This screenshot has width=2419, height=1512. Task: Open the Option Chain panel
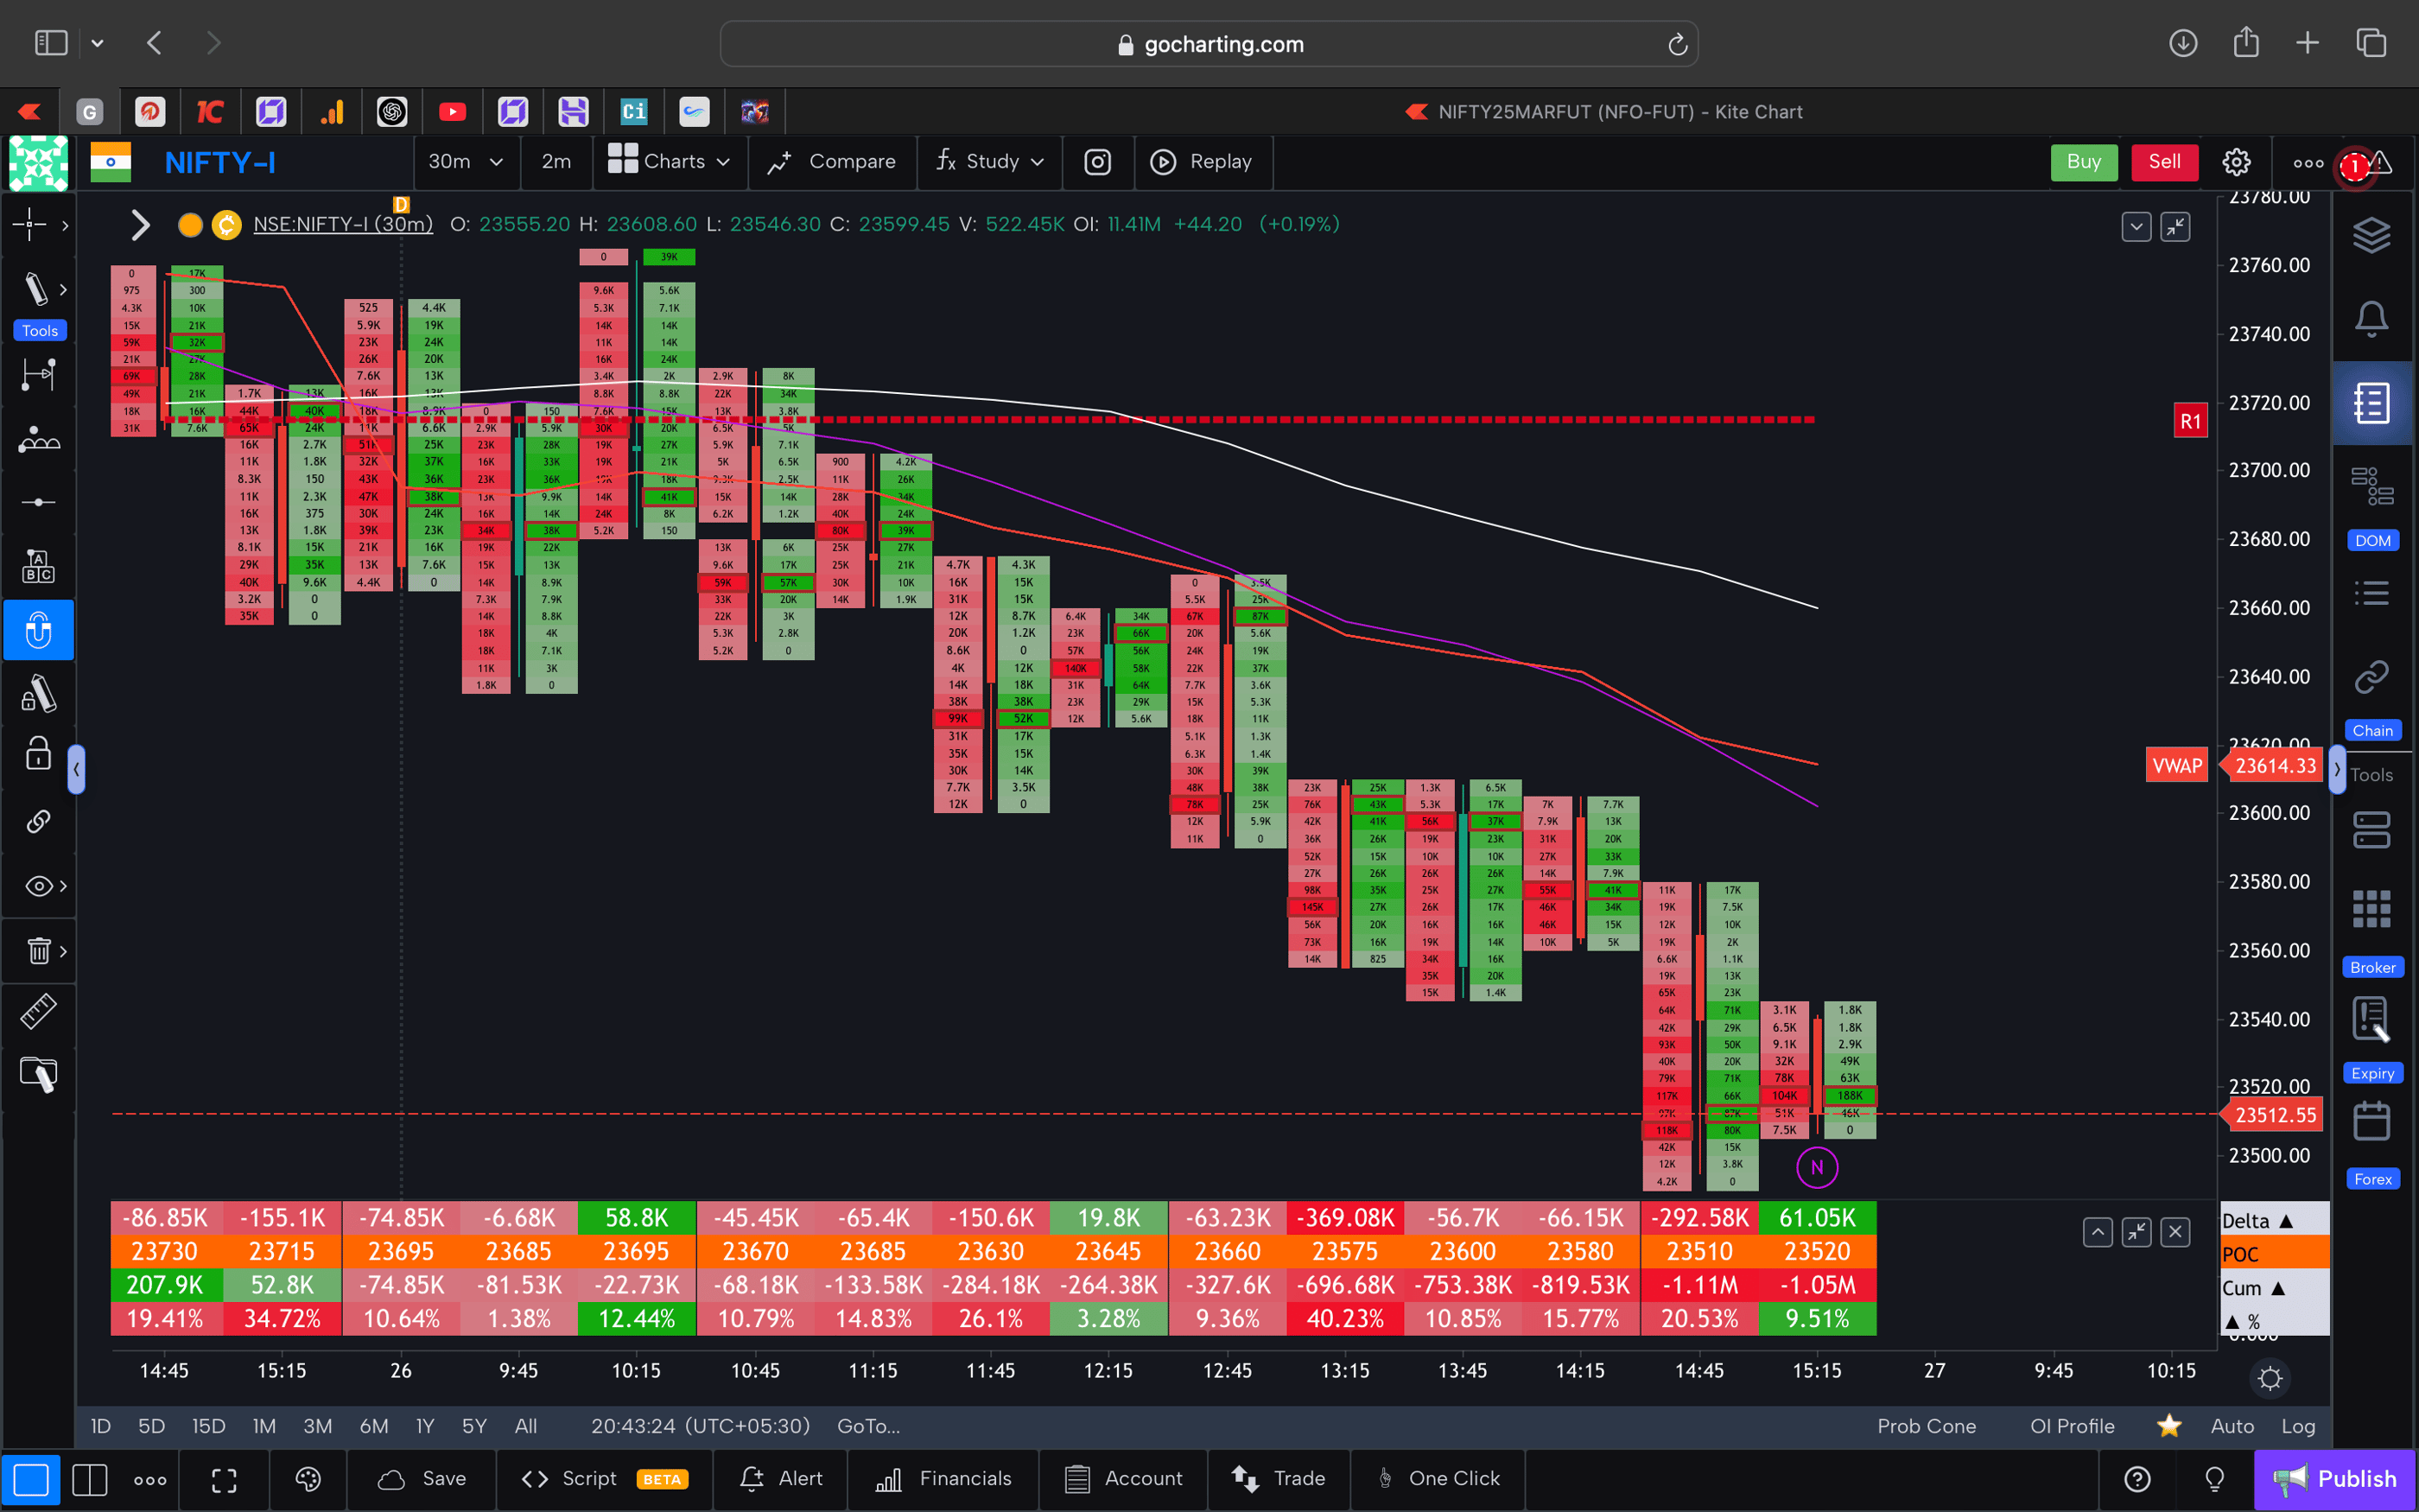[x=2373, y=676]
